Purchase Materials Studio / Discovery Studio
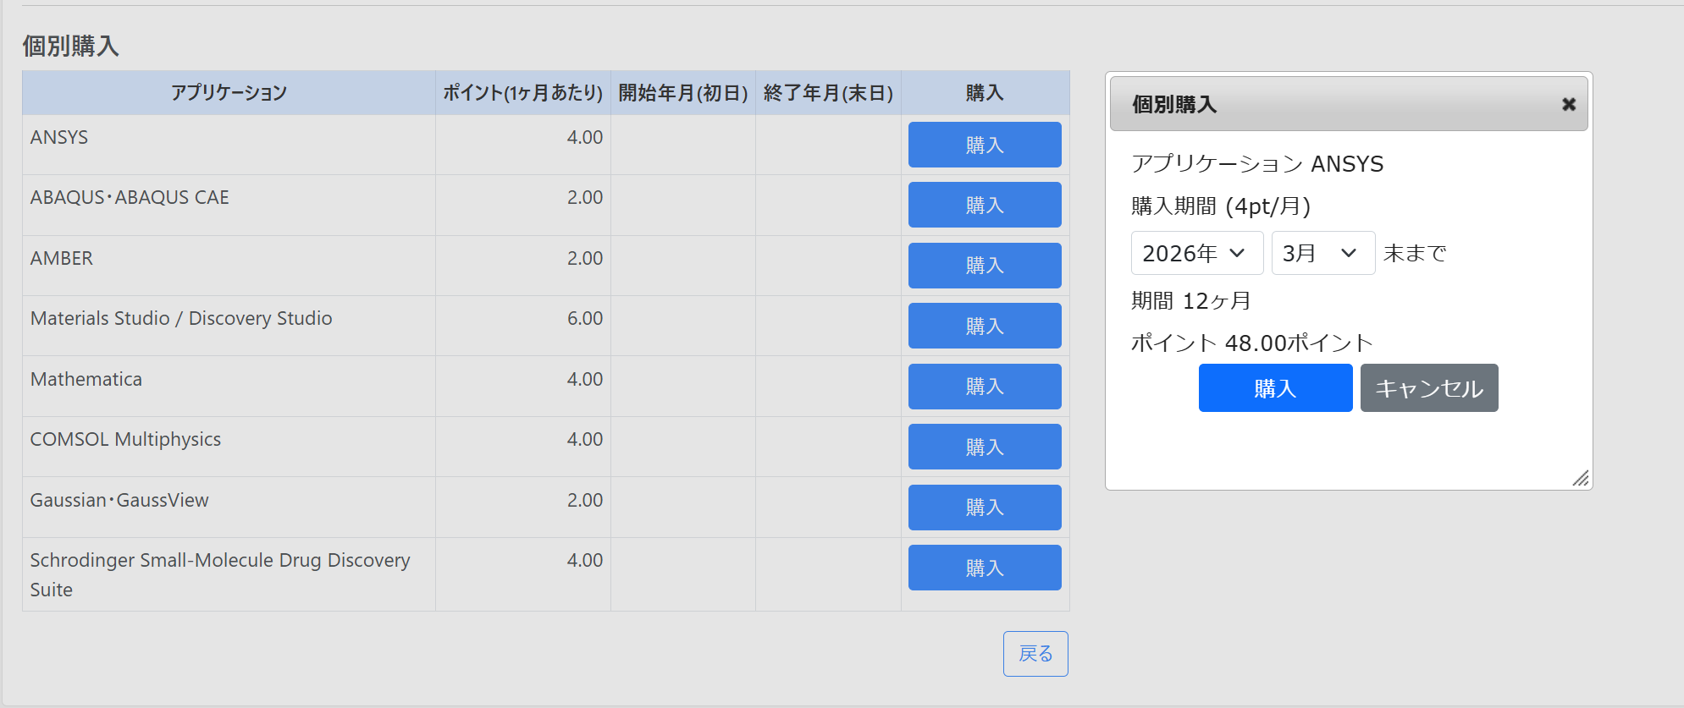This screenshot has width=1684, height=708. click(x=984, y=326)
